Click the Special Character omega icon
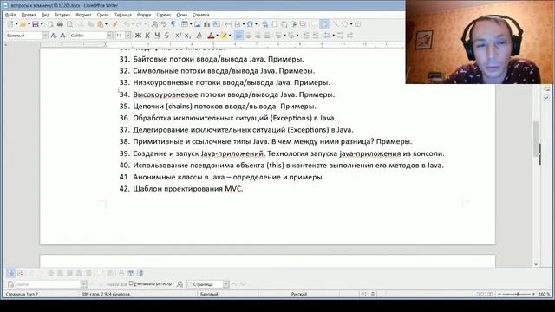The height and width of the screenshot is (312, 555). coord(250,24)
